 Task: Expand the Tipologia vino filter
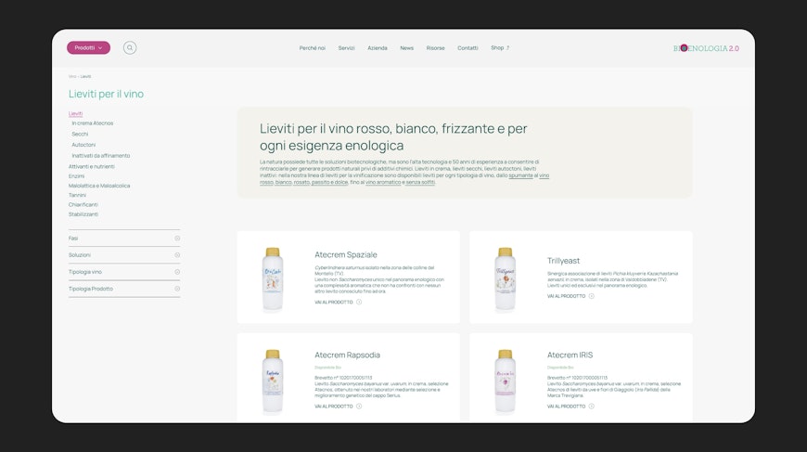(x=124, y=272)
